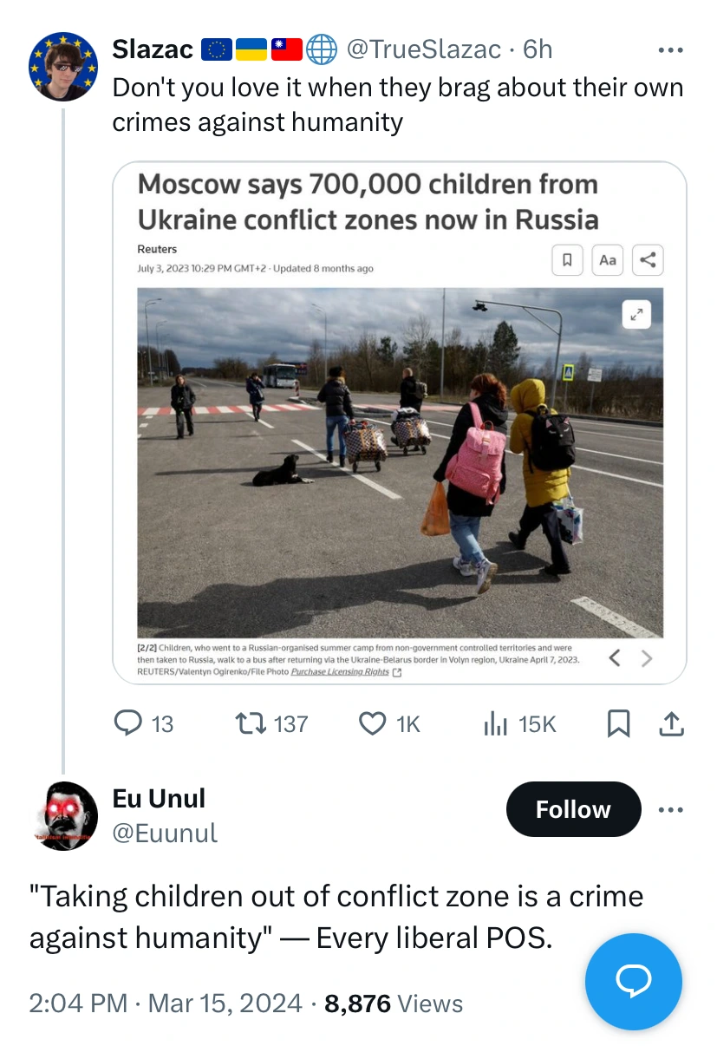Retweet the post using the repost arrows
Viewport: 717px width, 1046px height.
click(251, 722)
